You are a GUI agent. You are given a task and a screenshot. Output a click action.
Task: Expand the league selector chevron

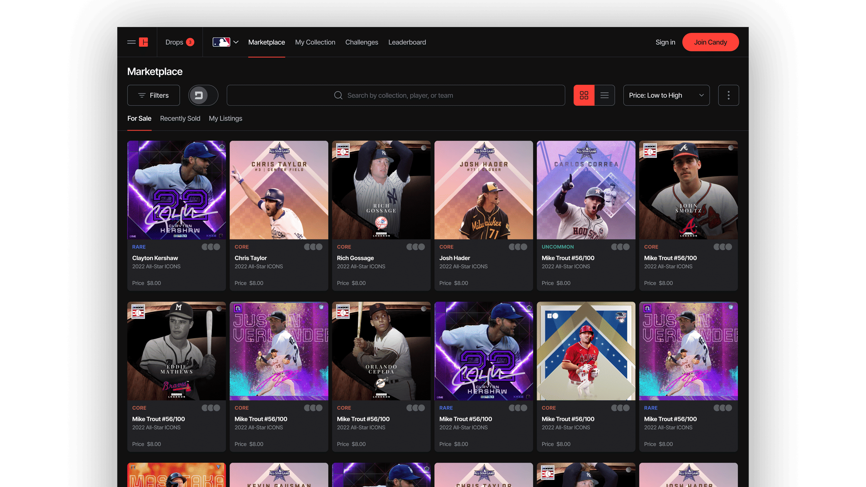click(x=236, y=42)
